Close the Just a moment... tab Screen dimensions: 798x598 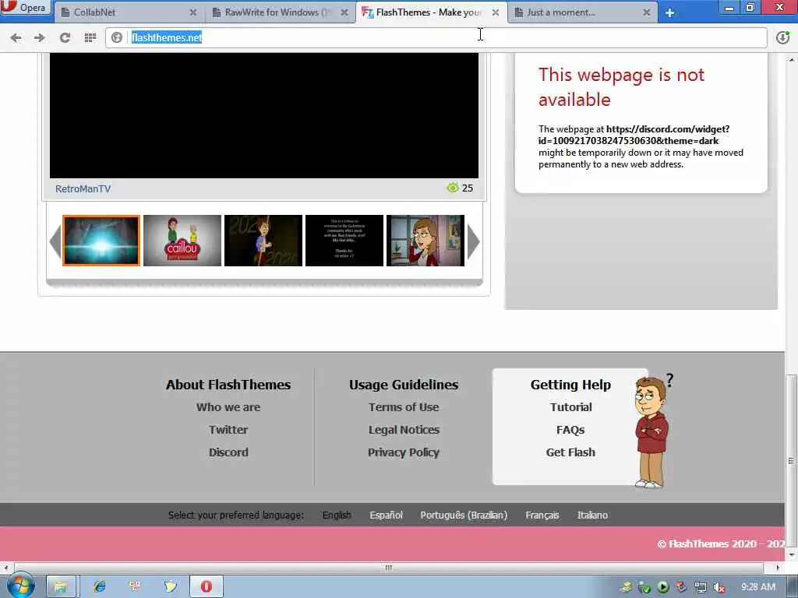[x=646, y=12]
